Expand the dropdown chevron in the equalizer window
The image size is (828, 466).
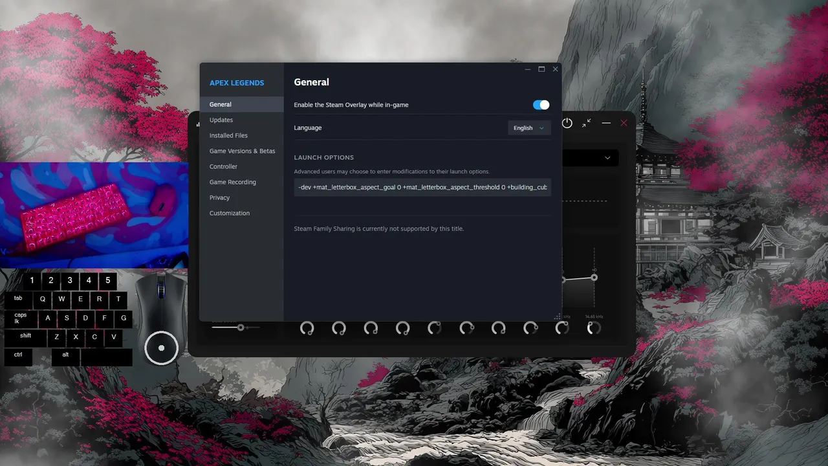pos(607,158)
